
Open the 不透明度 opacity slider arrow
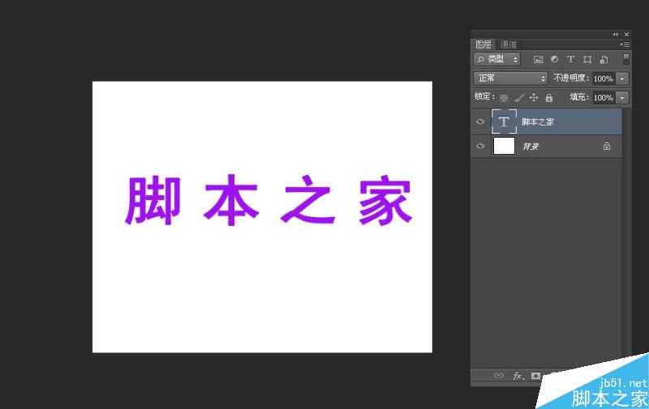pos(622,79)
